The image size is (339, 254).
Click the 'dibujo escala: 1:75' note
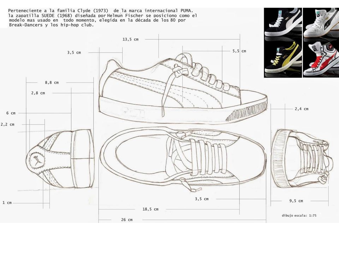(299, 215)
